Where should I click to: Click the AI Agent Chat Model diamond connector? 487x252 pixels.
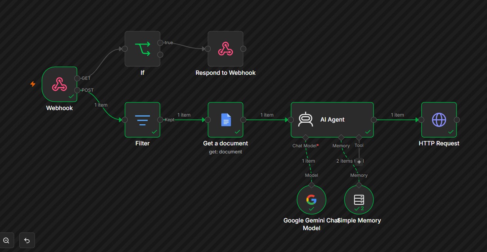pyautogui.click(x=306, y=137)
